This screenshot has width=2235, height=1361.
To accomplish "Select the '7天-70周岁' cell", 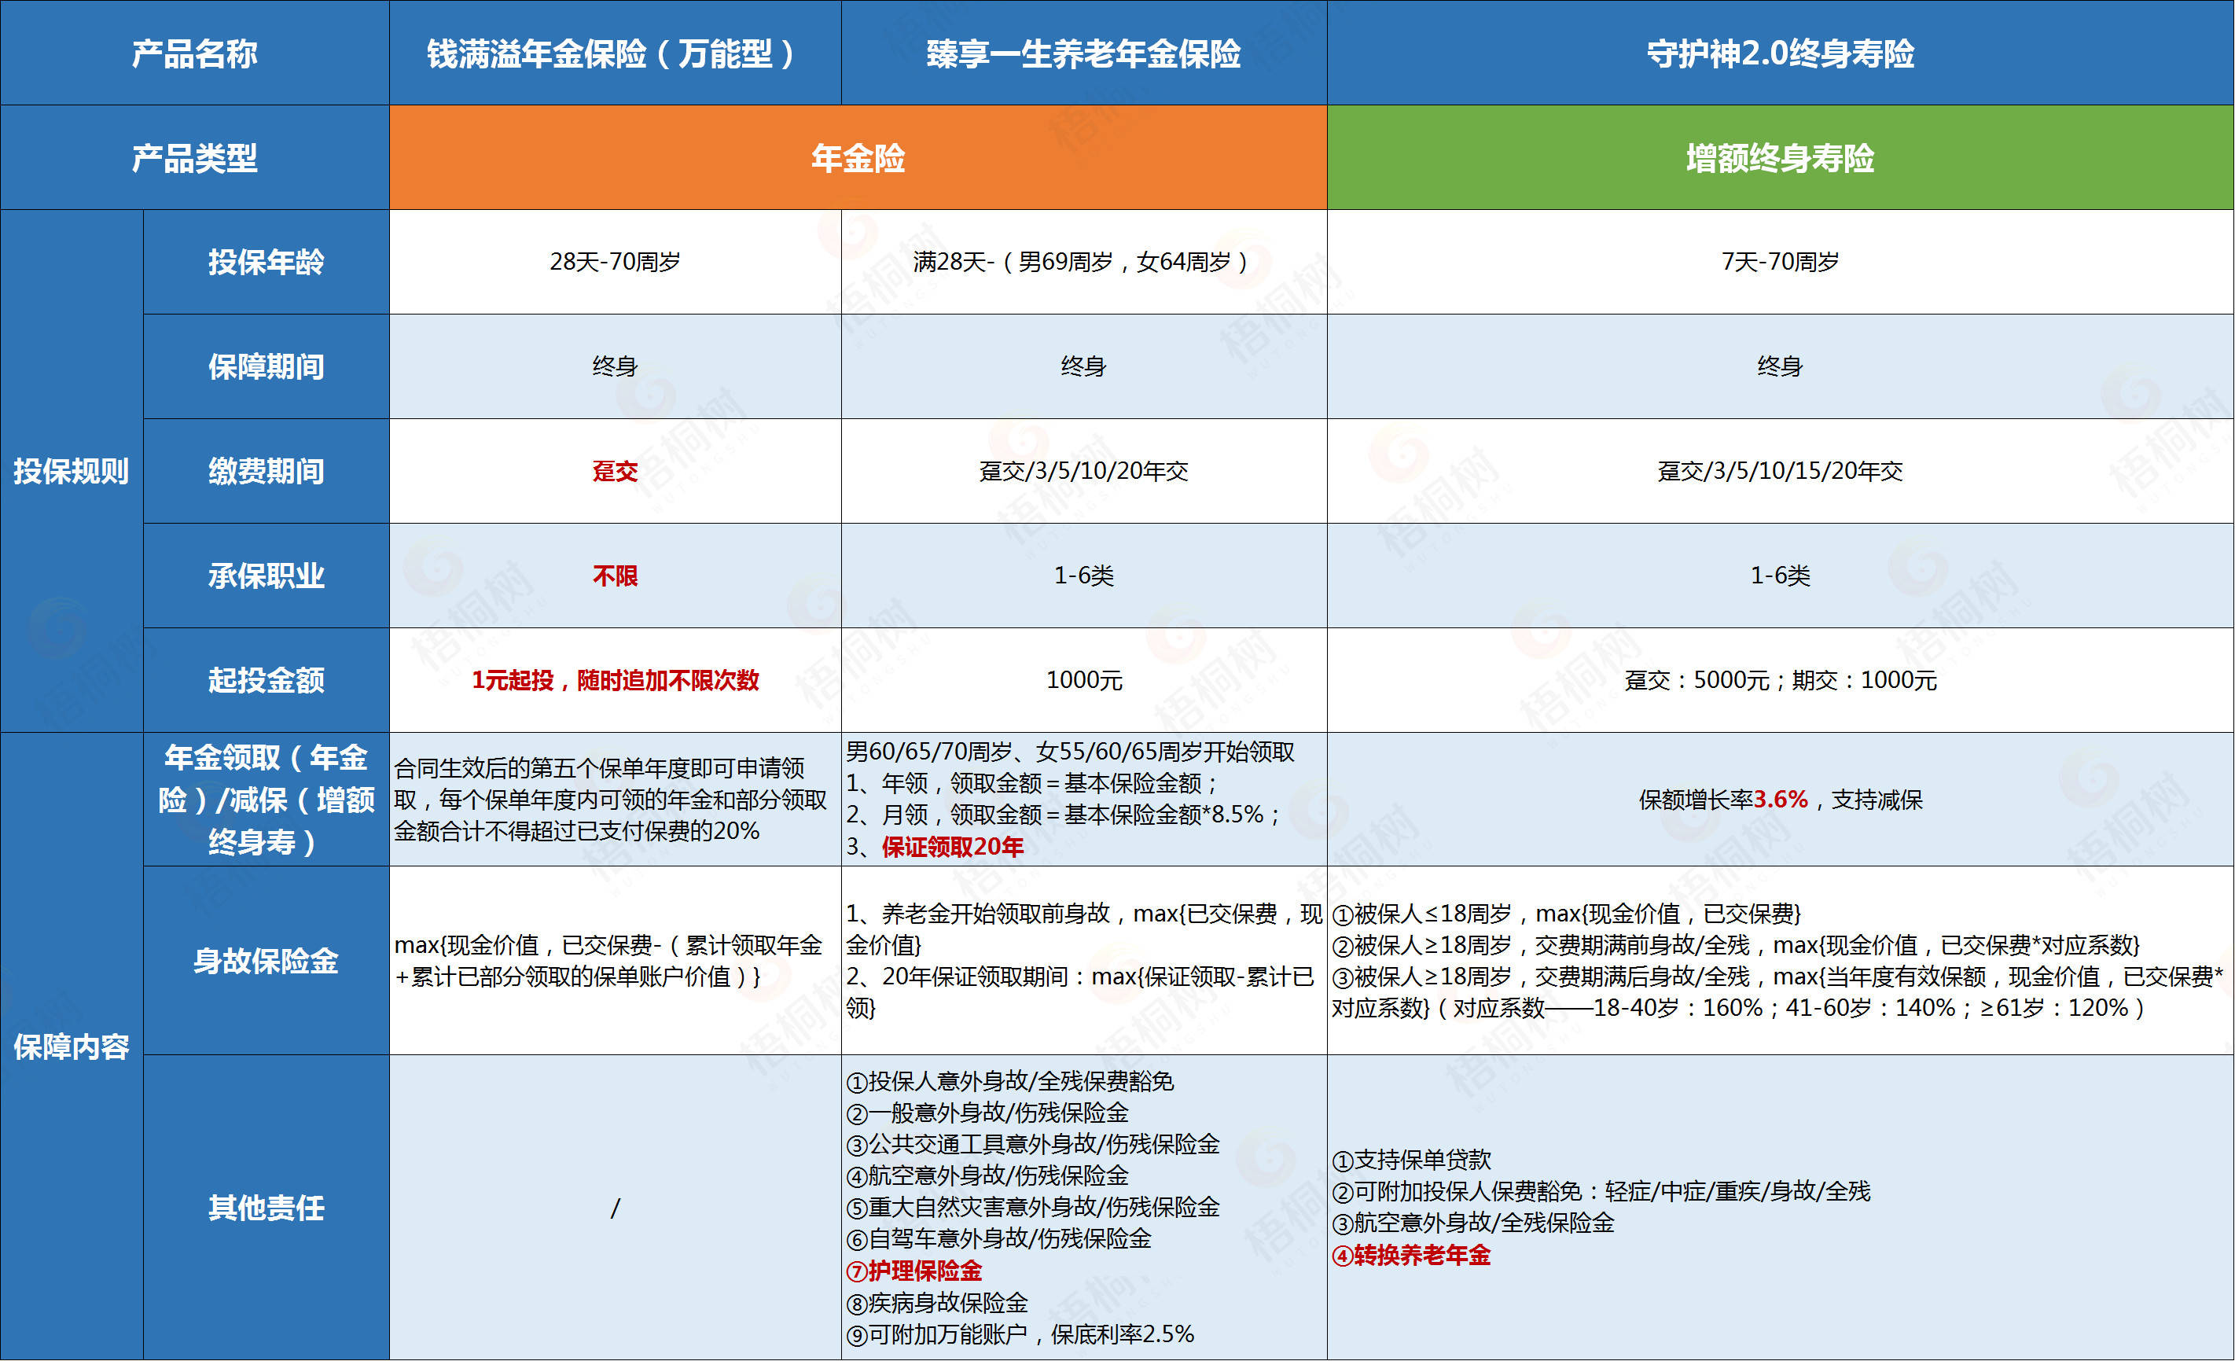I will (x=1780, y=263).
